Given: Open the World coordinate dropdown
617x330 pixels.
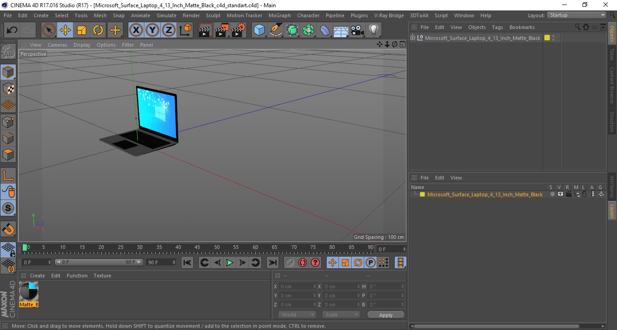Looking at the screenshot, I should (x=297, y=315).
